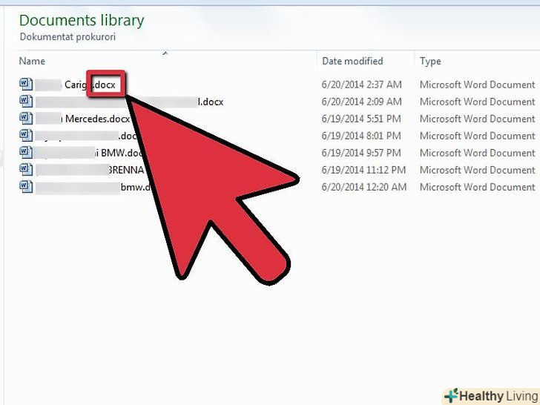540x405 pixels.
Task: Select date 6/20/2014 2:37 AM
Action: 361,85
